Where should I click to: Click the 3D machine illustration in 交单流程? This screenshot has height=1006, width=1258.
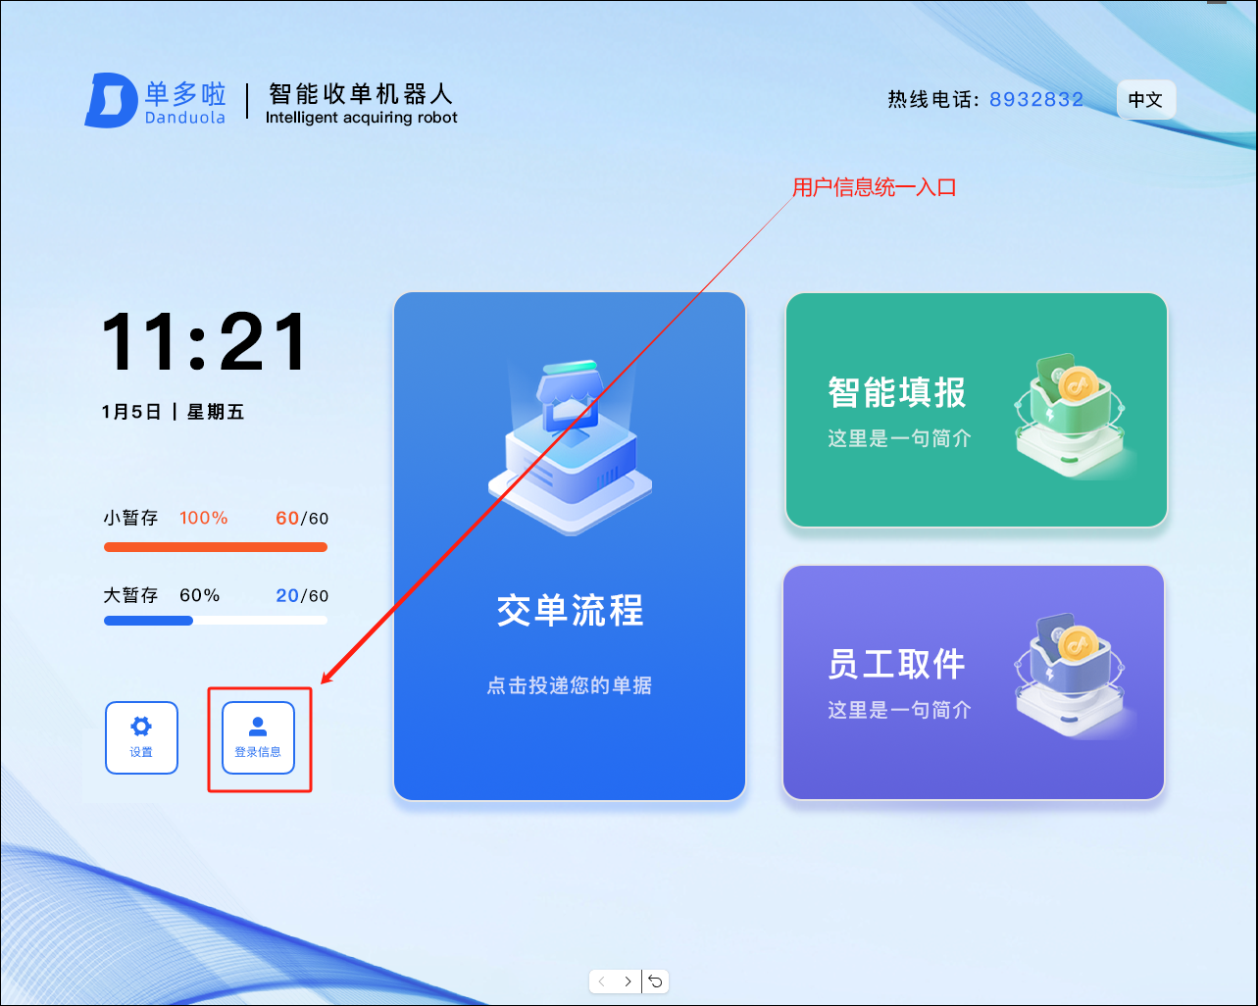(x=570, y=446)
